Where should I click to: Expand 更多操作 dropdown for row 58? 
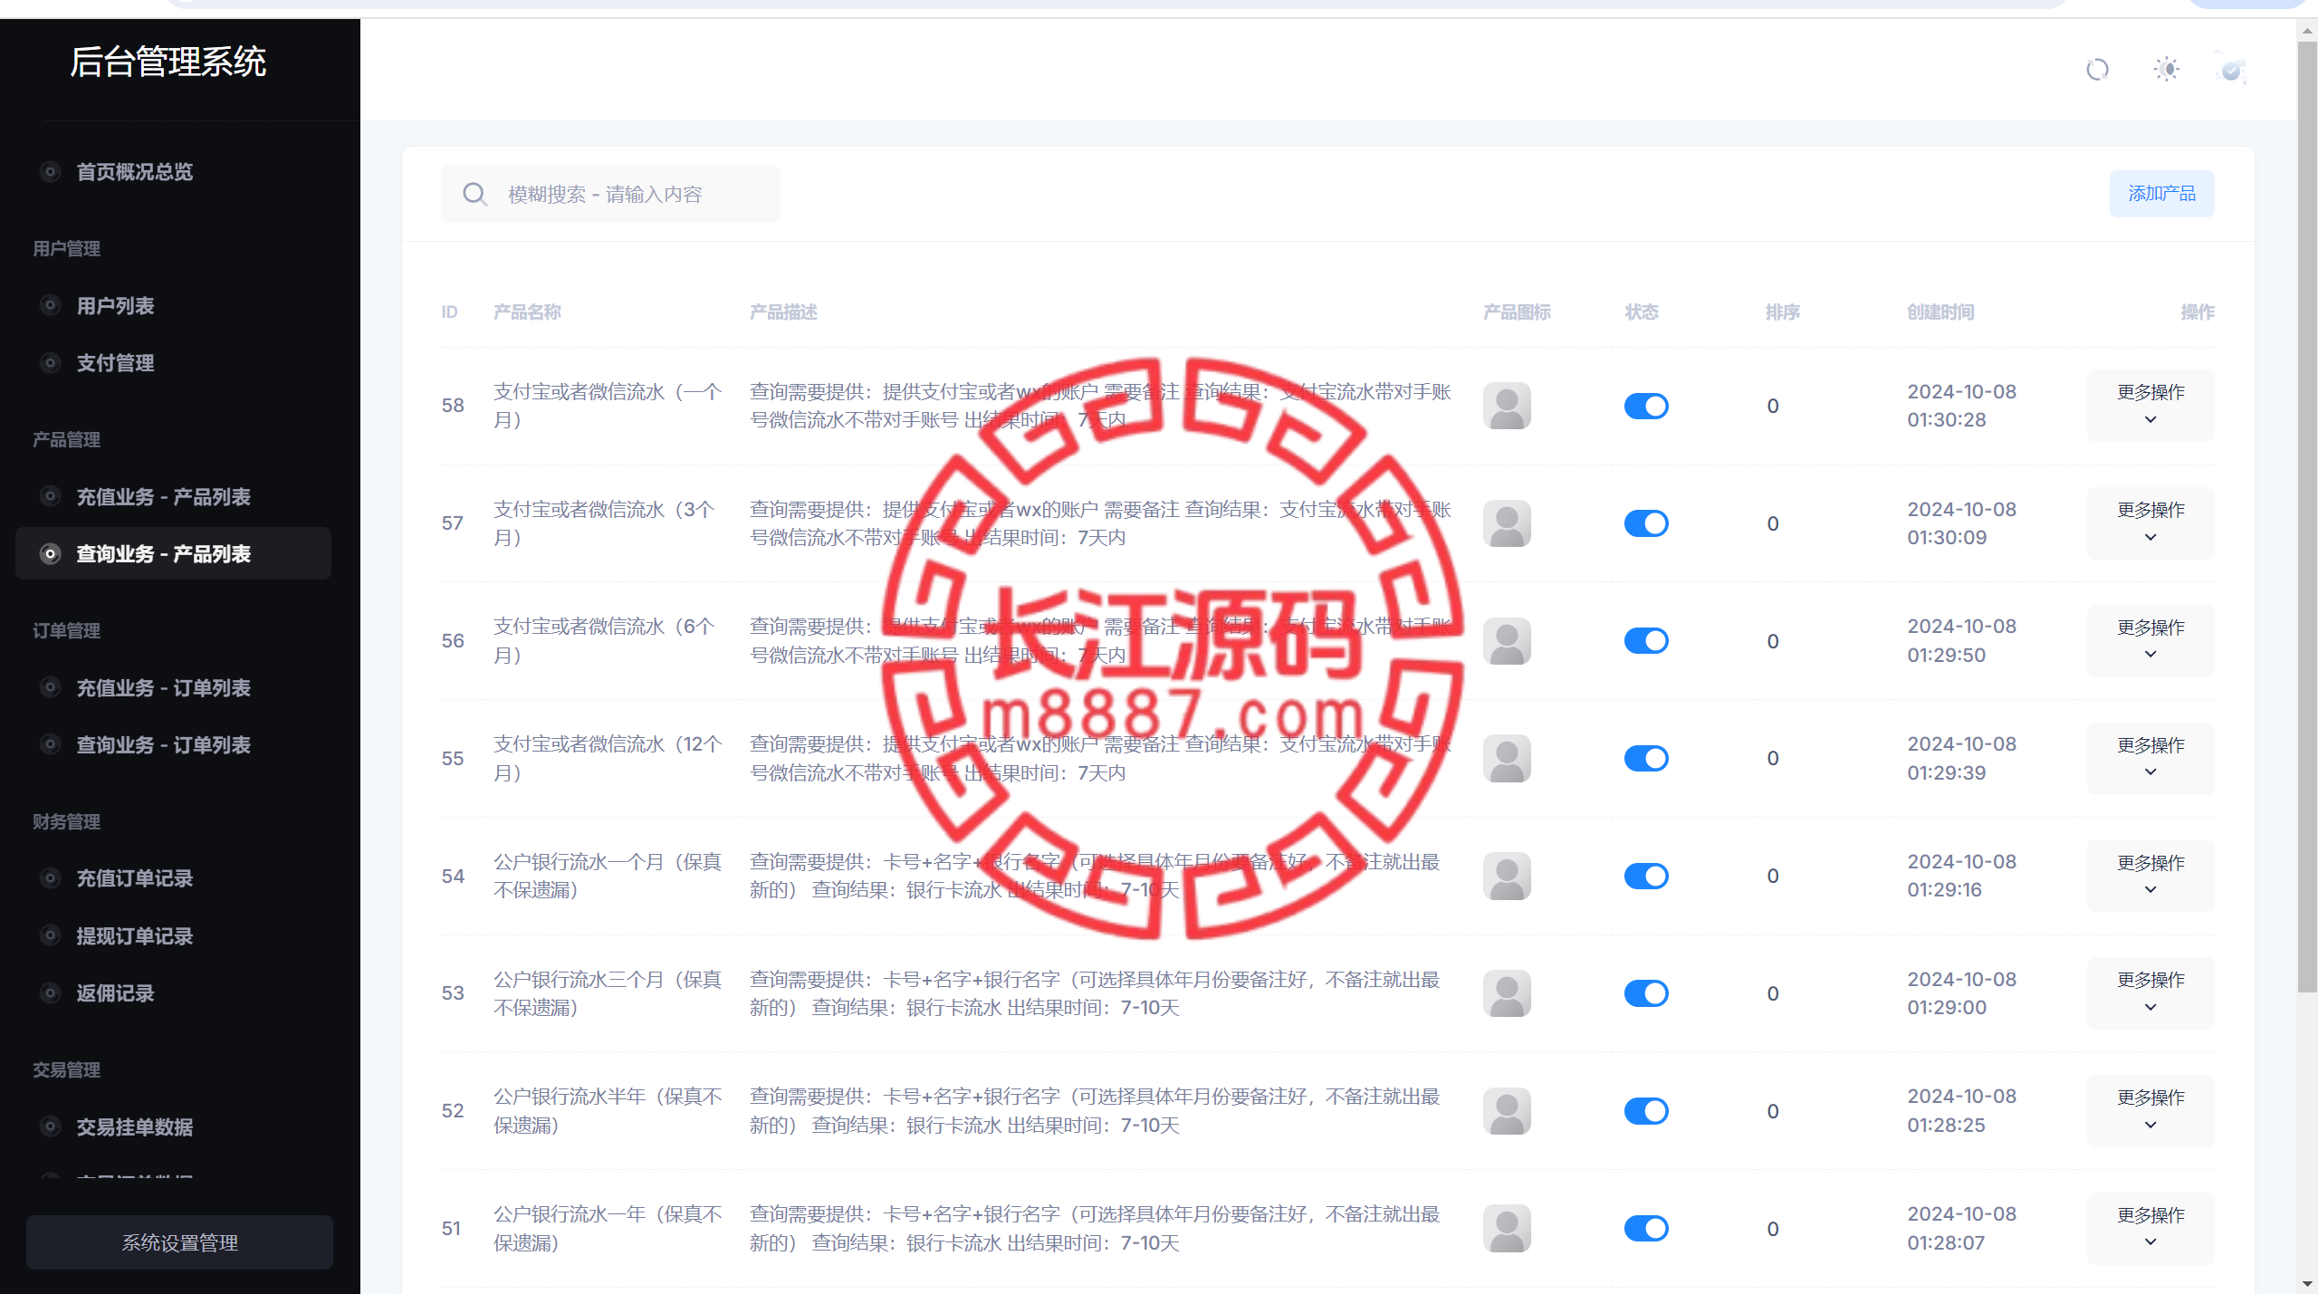tap(2150, 406)
